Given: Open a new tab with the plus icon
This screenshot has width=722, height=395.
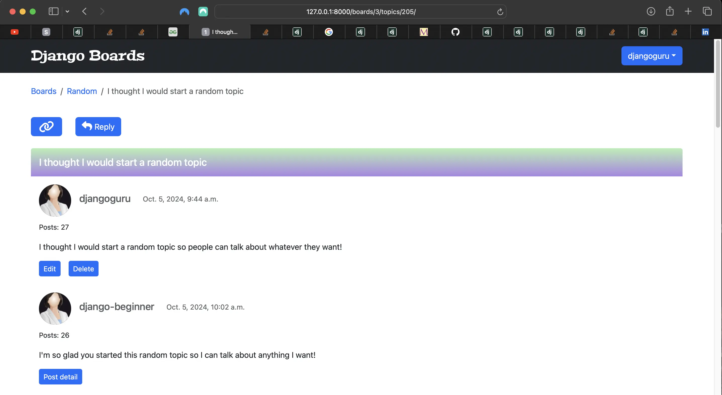Looking at the screenshot, I should [688, 12].
